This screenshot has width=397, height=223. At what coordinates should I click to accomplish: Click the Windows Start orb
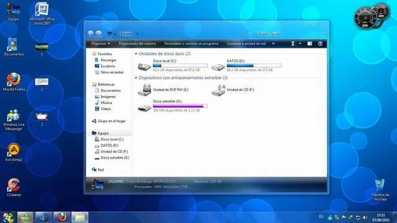[x=7, y=217]
